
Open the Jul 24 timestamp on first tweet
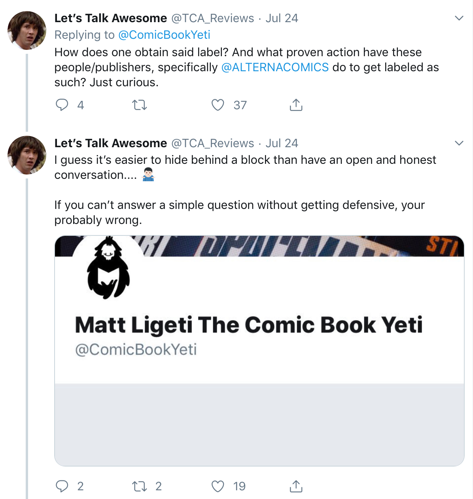(x=282, y=18)
